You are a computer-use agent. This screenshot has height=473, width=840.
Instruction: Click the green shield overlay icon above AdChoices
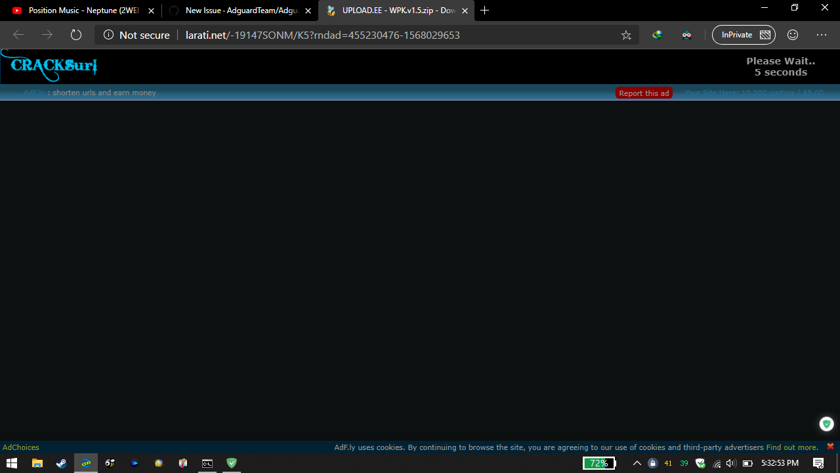pyautogui.click(x=826, y=424)
